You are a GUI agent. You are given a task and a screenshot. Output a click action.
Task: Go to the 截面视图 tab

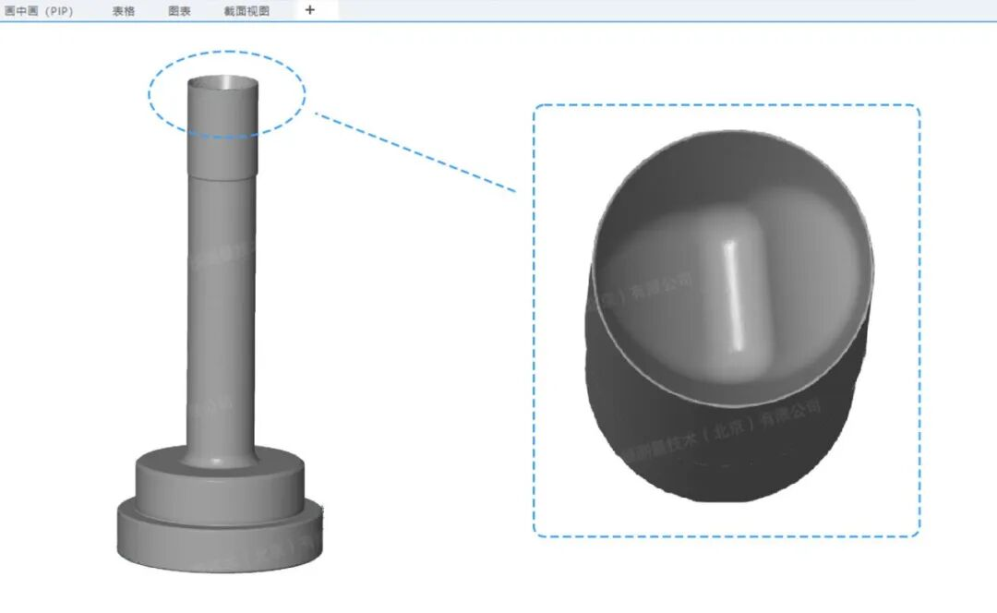(247, 11)
